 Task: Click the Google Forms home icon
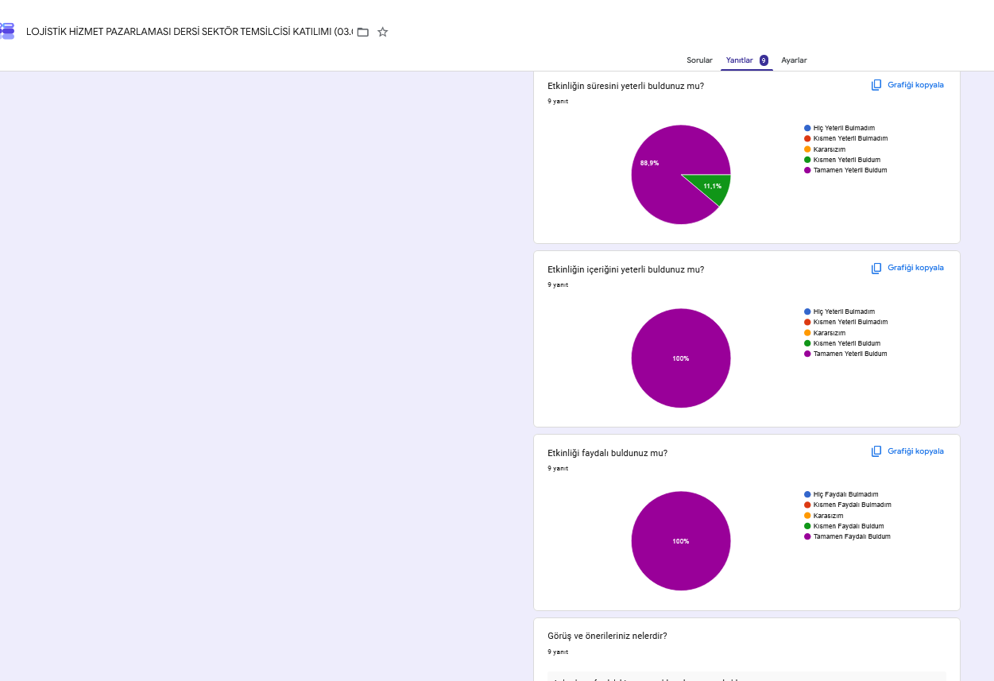[7, 31]
